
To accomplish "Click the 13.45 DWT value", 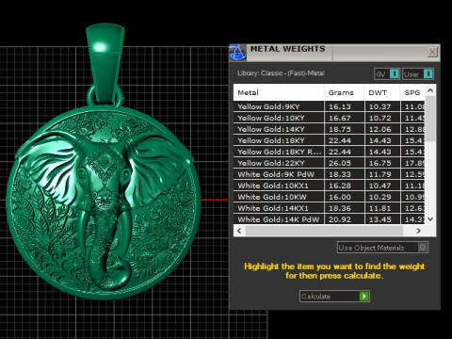I will [379, 219].
